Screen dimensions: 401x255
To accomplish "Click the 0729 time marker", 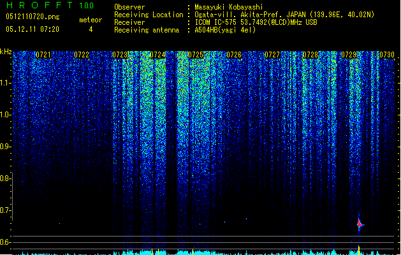I will pyautogui.click(x=349, y=55).
